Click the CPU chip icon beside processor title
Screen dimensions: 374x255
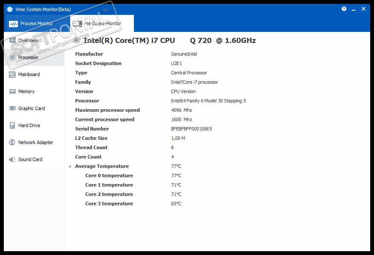[76, 40]
